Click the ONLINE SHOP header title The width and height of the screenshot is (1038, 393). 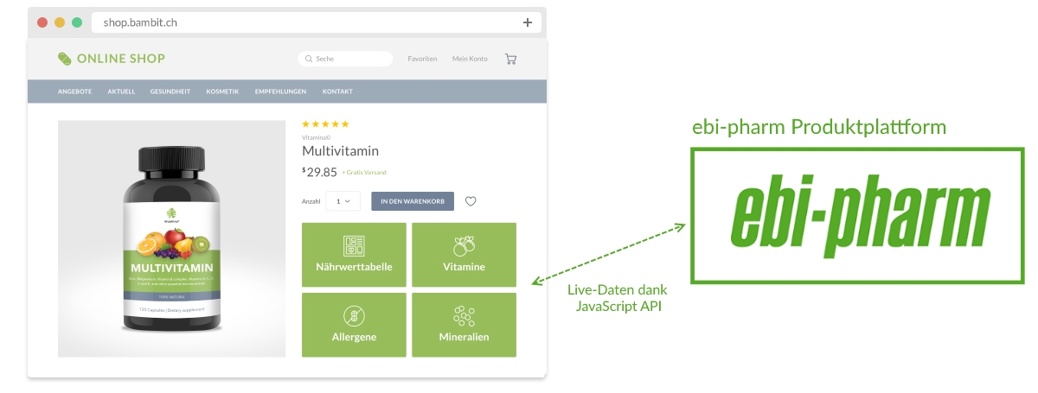(120, 59)
